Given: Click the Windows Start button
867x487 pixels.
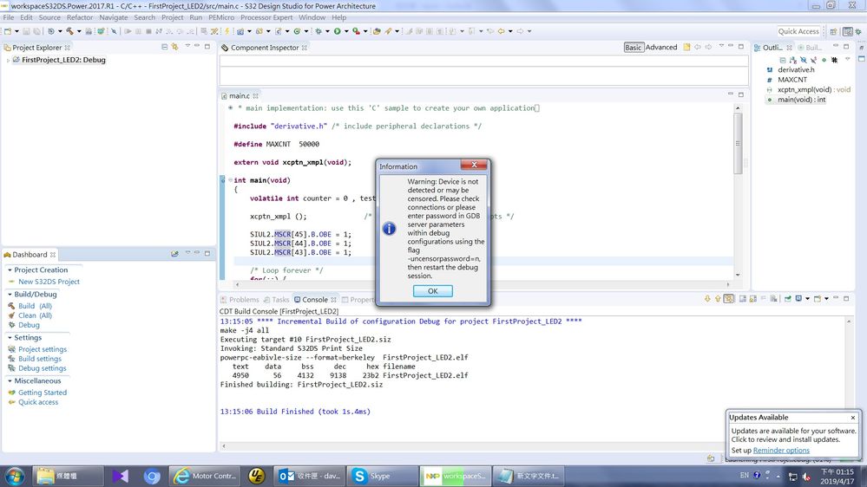Looking at the screenshot, I should coord(15,476).
